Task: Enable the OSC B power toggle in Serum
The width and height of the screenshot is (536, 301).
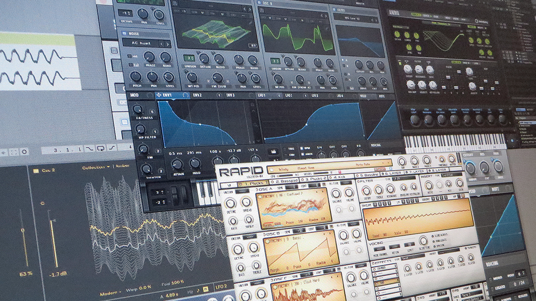Action: click(x=259, y=3)
